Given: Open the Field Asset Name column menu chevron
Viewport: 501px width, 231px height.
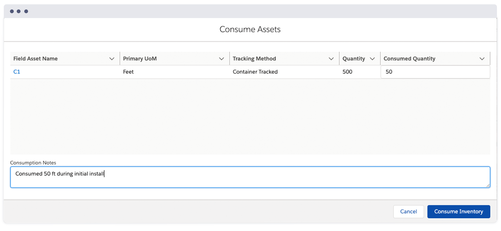Looking at the screenshot, I should click(x=112, y=59).
